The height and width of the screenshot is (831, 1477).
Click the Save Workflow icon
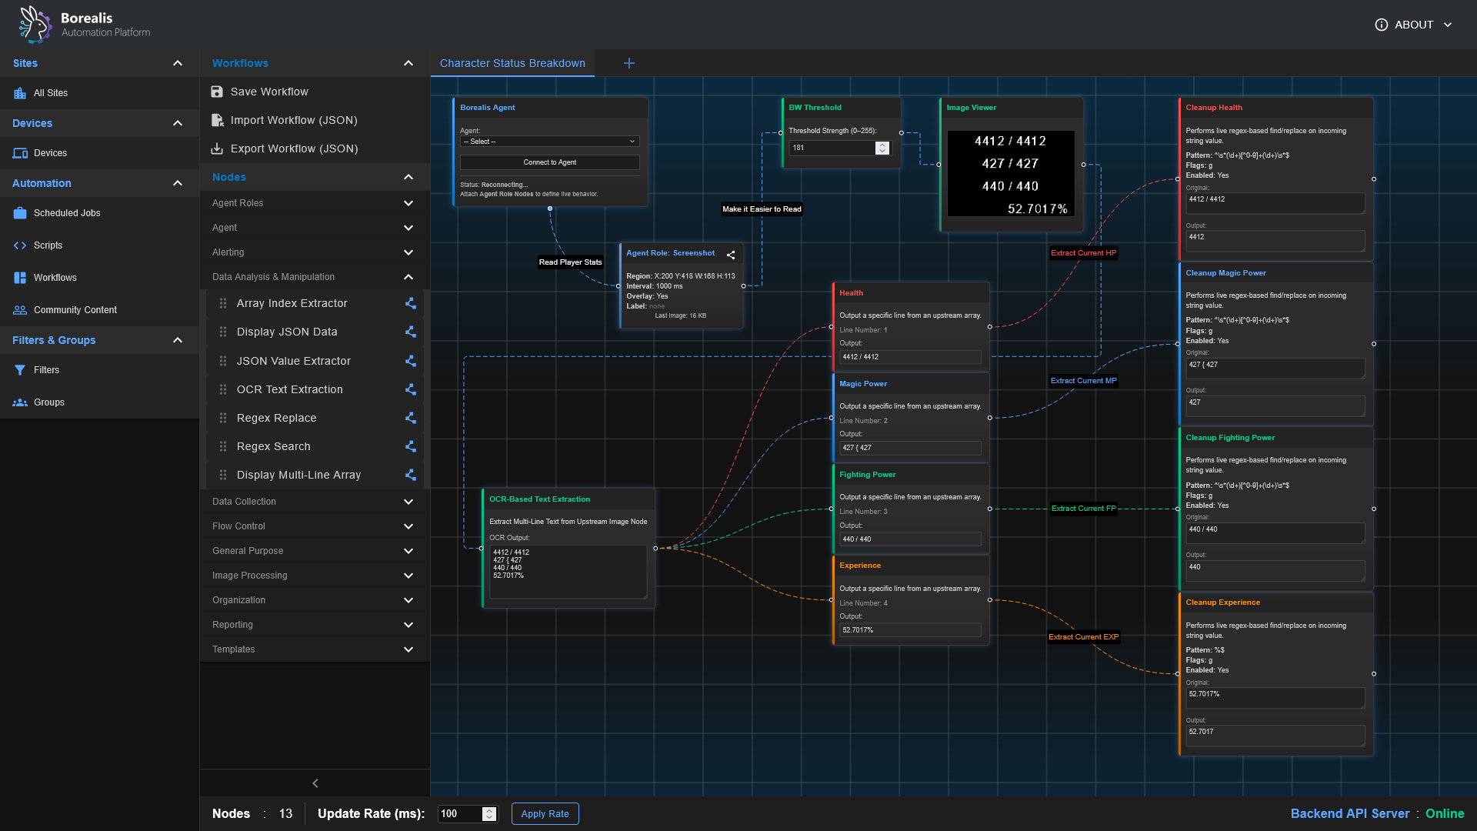(217, 92)
